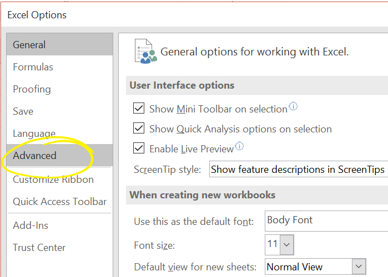Screen dimensions: 388x277
Task: Open the Trust Center category
Action: click(x=39, y=248)
